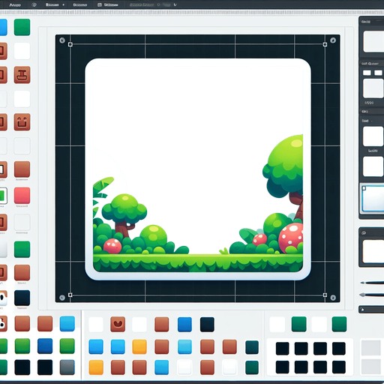Click the right small white toggle in right panel
Screen dimensions: 384x384
[378, 73]
